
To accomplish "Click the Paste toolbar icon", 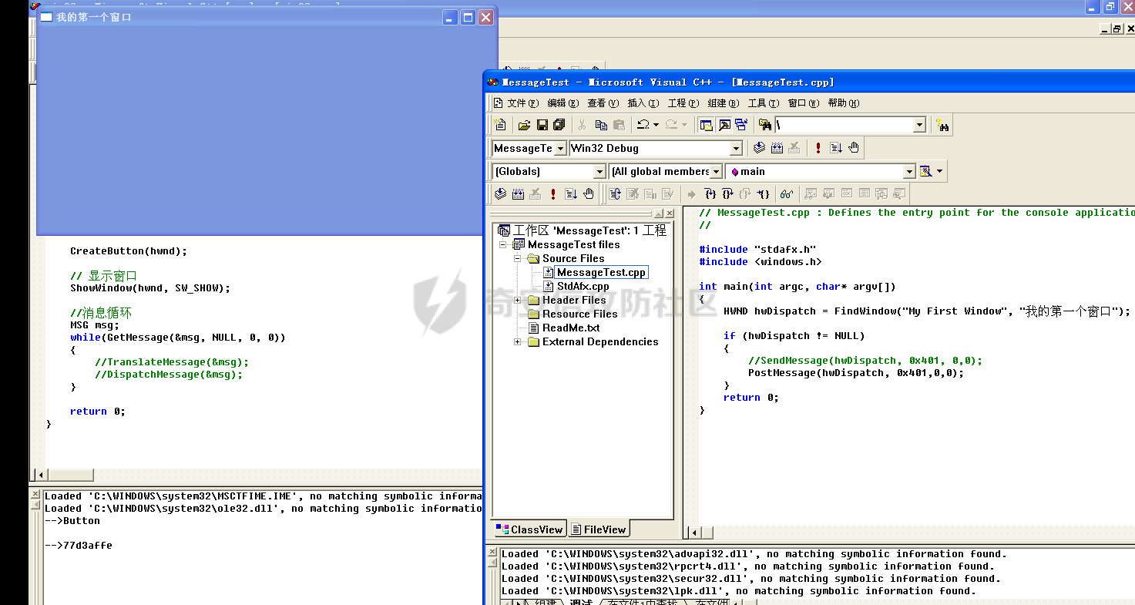I will 619,125.
